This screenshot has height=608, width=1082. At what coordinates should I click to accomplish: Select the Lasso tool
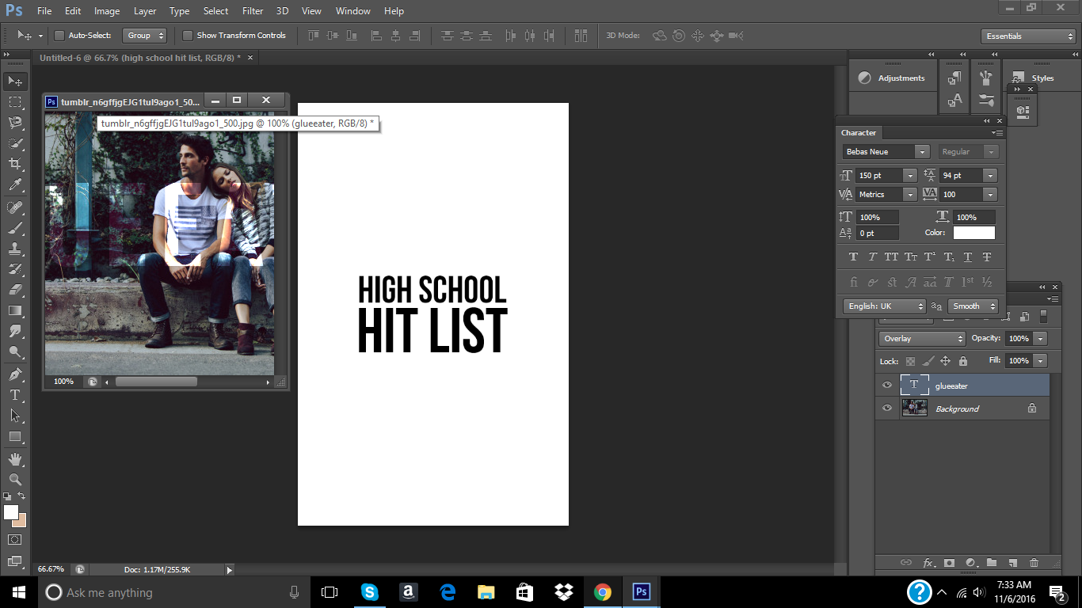pos(15,123)
